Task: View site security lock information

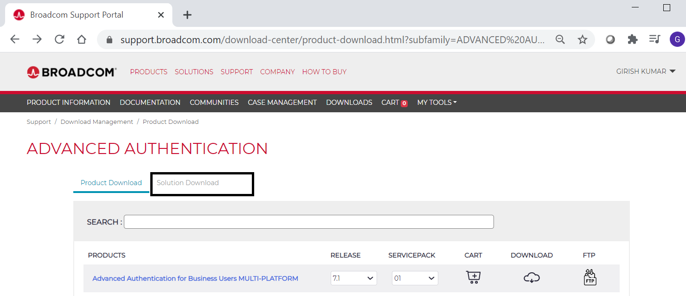Action: click(x=109, y=40)
